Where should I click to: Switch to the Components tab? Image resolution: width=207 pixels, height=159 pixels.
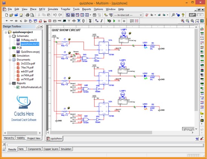coord(34,149)
